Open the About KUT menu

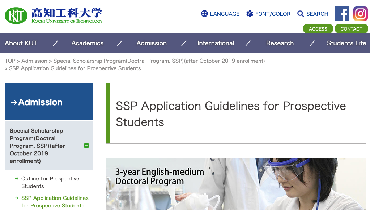[21, 43]
